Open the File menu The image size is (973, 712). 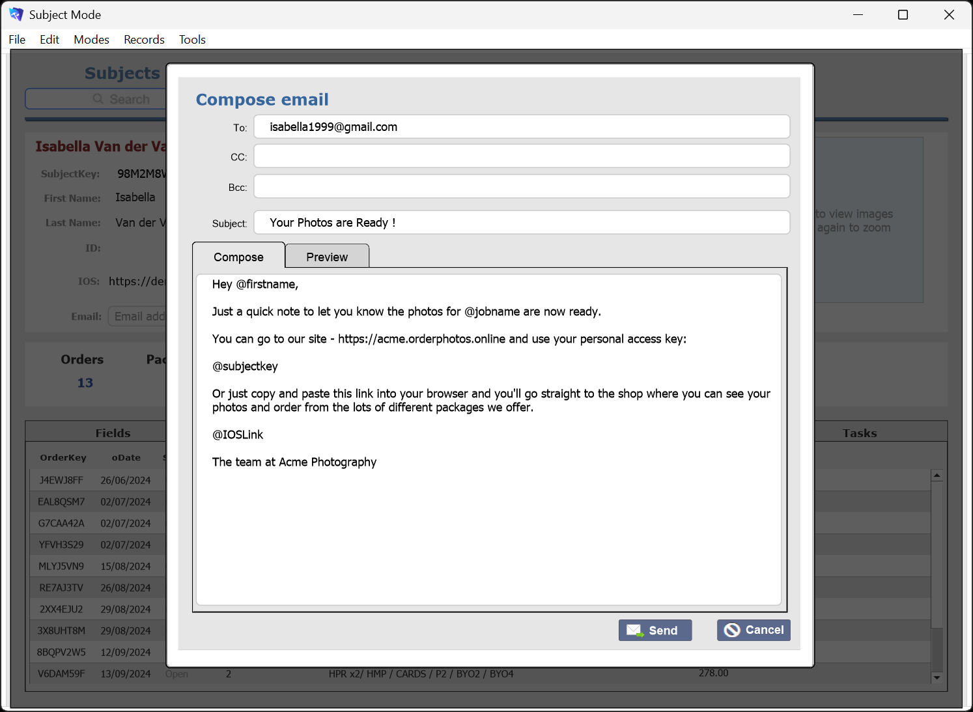(16, 39)
